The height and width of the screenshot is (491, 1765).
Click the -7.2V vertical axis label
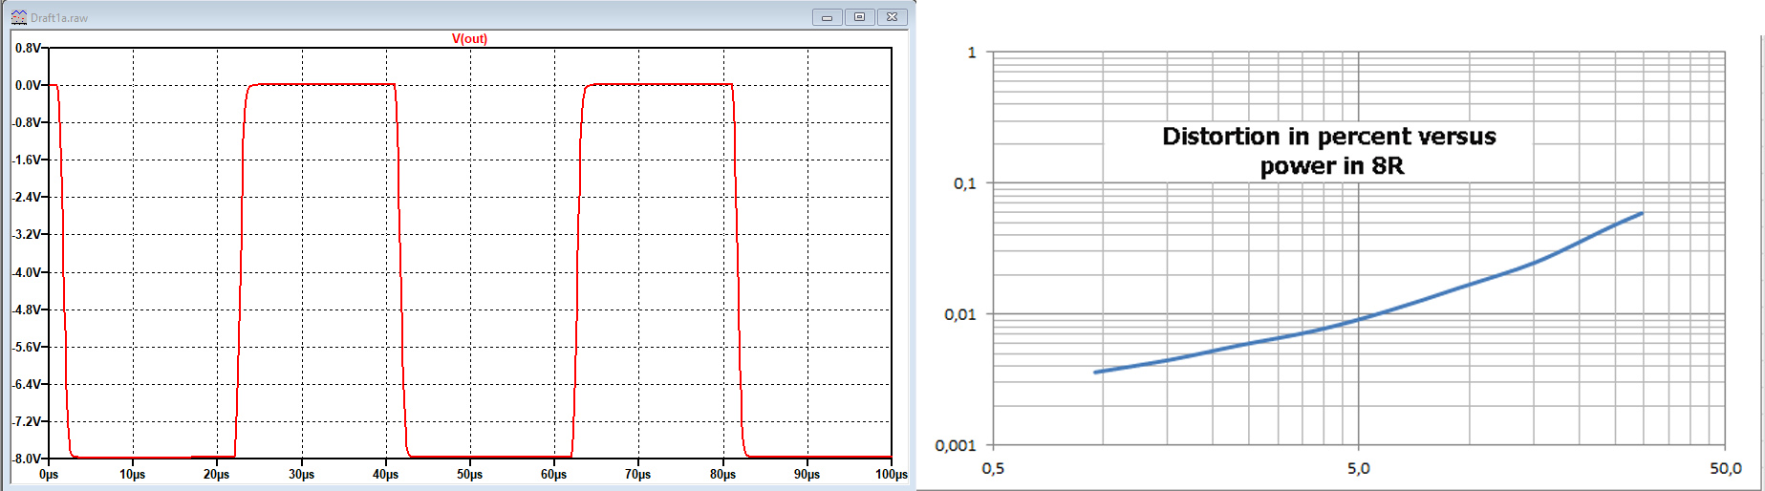click(x=27, y=421)
